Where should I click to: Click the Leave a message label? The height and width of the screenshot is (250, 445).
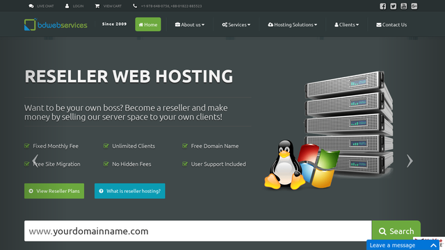pos(392,245)
